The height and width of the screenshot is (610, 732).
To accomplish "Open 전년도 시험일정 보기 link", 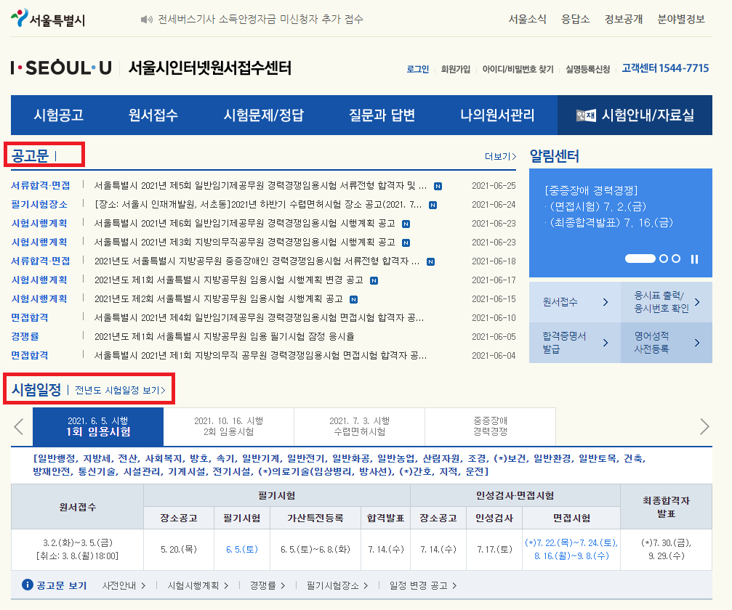I will click(120, 391).
